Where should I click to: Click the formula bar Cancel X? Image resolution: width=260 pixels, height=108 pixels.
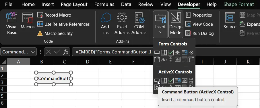(x=48, y=52)
